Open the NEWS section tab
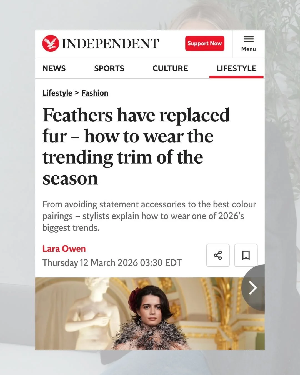This screenshot has height=375, width=300. [x=54, y=68]
